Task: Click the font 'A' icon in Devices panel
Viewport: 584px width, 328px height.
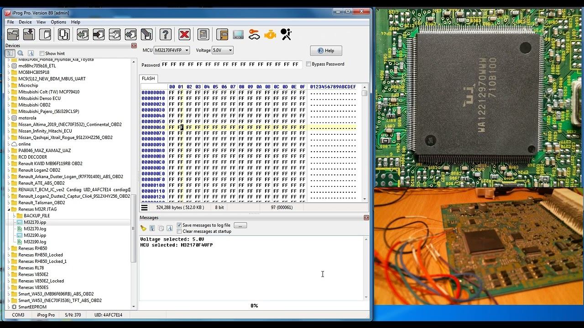Action: coord(31,53)
